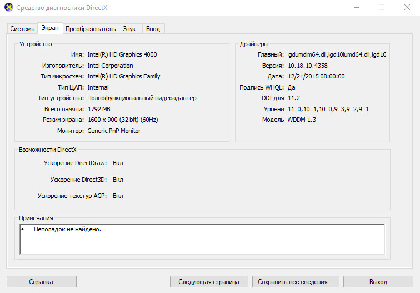Click the 'Устройство' group label
420x293 pixels.
36,44
